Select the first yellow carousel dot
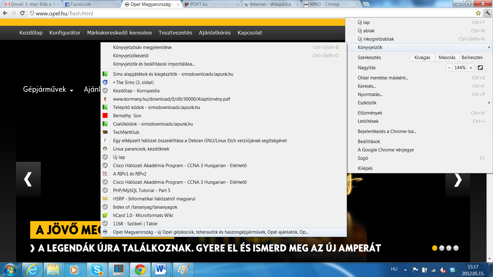493x277 pixels. pos(434,248)
